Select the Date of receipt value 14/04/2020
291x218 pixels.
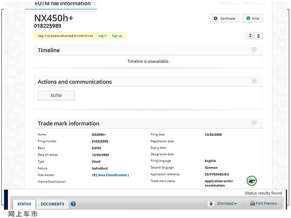(100, 155)
